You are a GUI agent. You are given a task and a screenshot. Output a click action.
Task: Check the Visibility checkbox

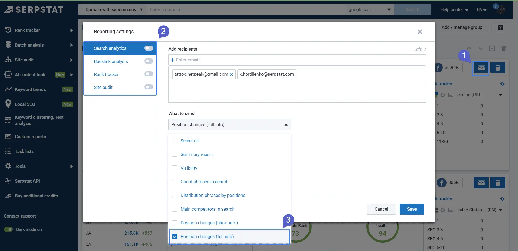175,168
